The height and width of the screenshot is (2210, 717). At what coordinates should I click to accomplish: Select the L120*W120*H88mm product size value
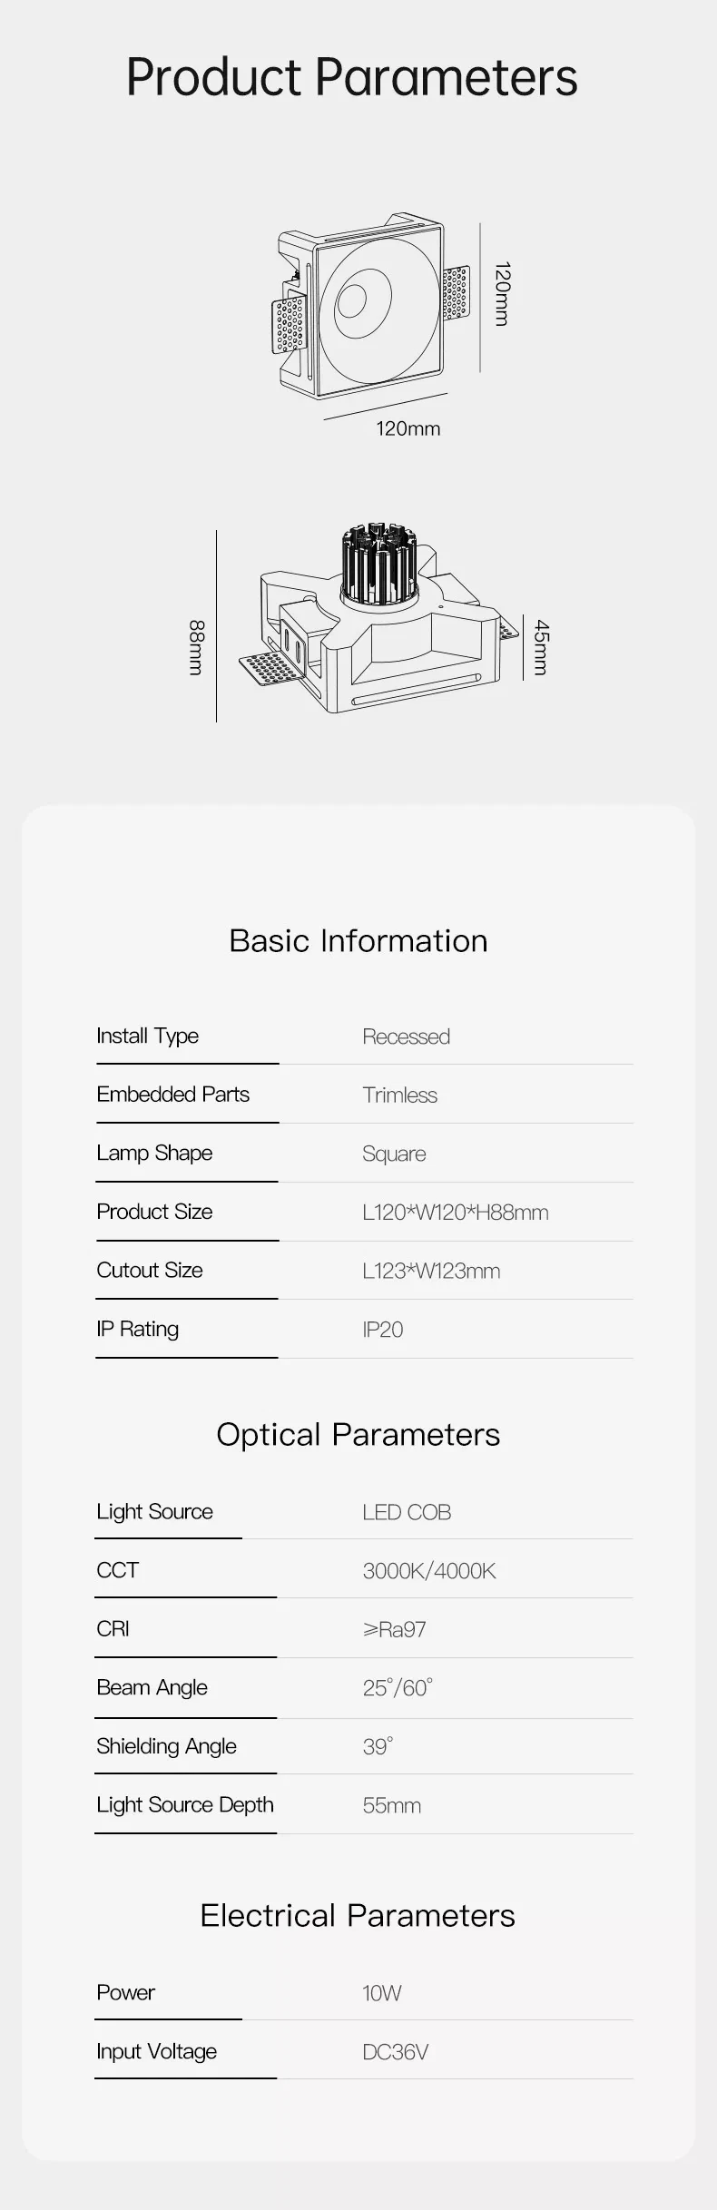pyautogui.click(x=455, y=1212)
